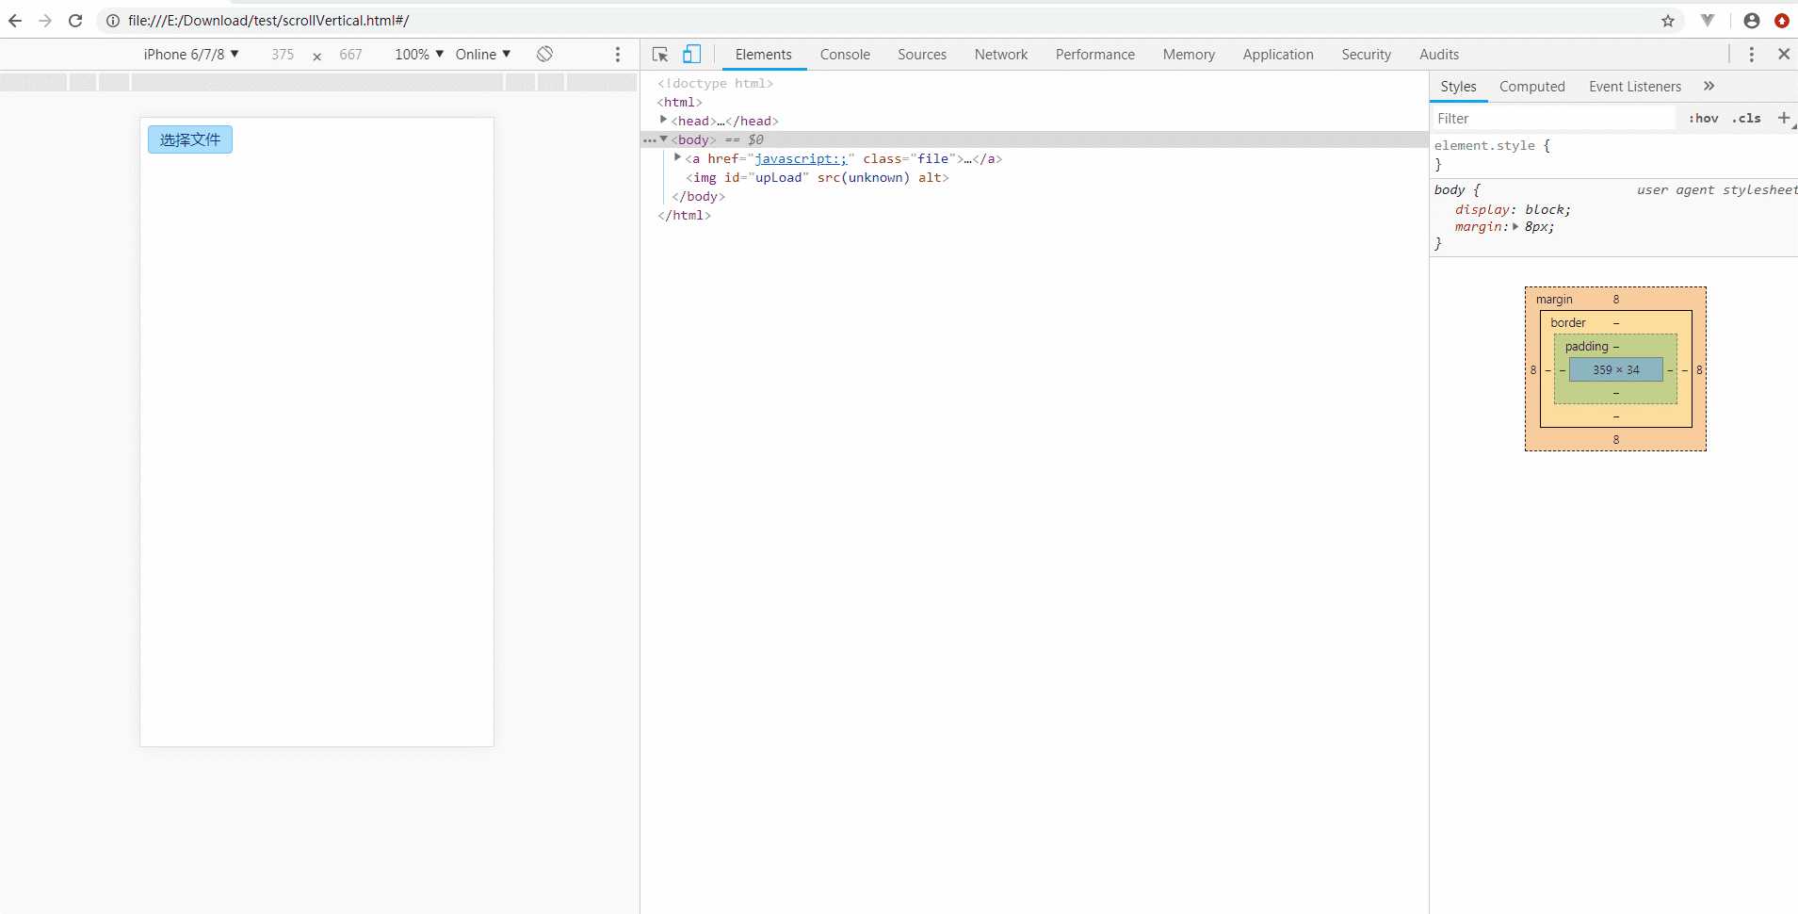Image resolution: width=1798 pixels, height=914 pixels.
Task: Open DevTools customize menu three dots
Action: (1752, 55)
